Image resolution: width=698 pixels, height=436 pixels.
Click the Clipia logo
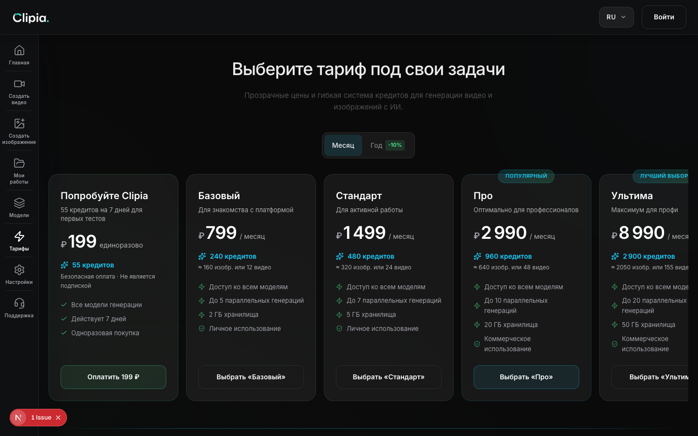click(x=31, y=18)
